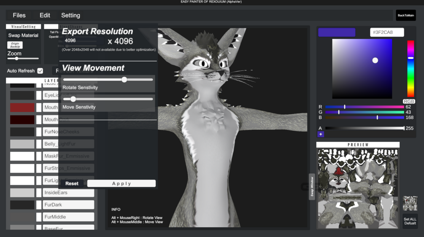Viewport: 424px width, 237px height.
Task: Click the BackToMain button
Action: point(405,16)
